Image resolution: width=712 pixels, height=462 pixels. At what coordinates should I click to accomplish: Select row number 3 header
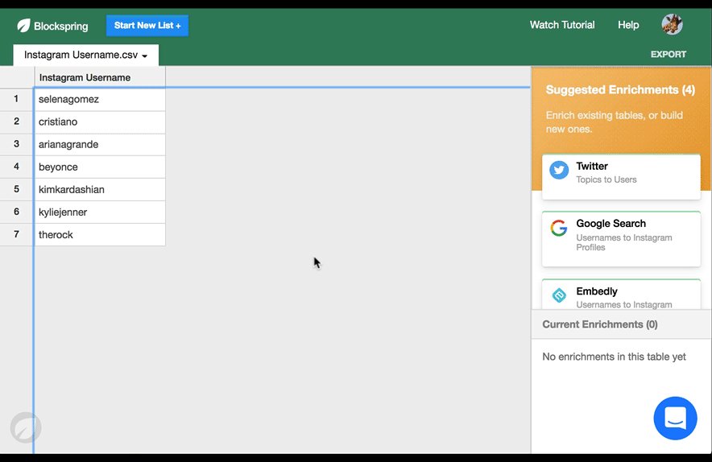[x=17, y=144]
